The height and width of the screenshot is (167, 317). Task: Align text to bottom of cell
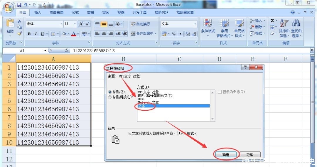tap(111, 24)
